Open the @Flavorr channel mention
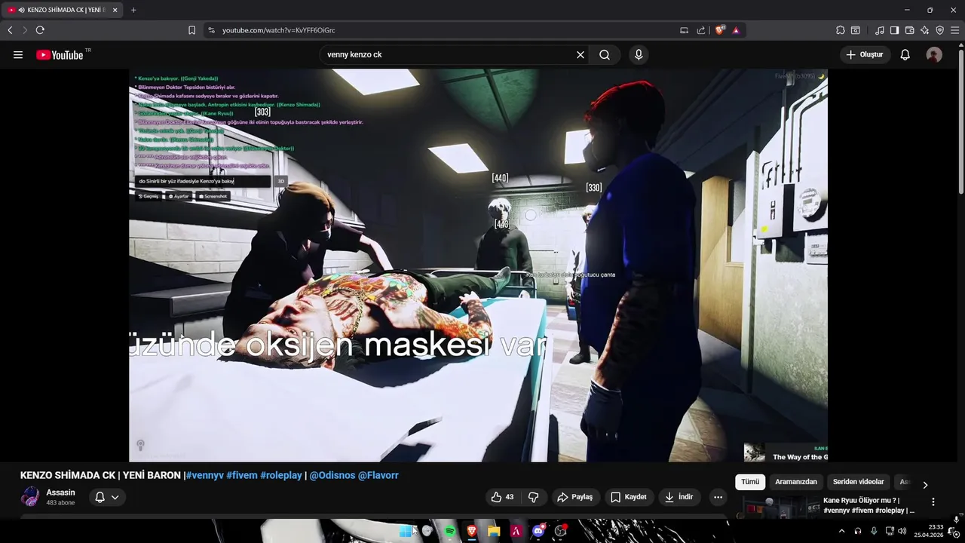 pos(378,476)
